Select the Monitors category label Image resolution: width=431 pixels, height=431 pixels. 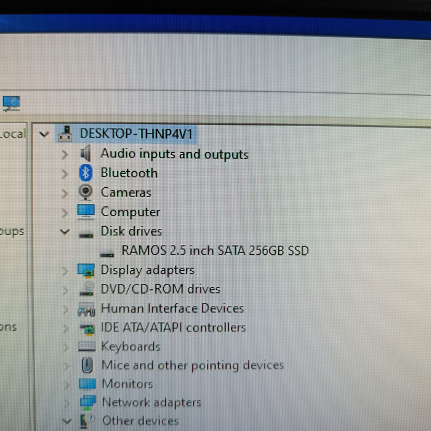(127, 384)
